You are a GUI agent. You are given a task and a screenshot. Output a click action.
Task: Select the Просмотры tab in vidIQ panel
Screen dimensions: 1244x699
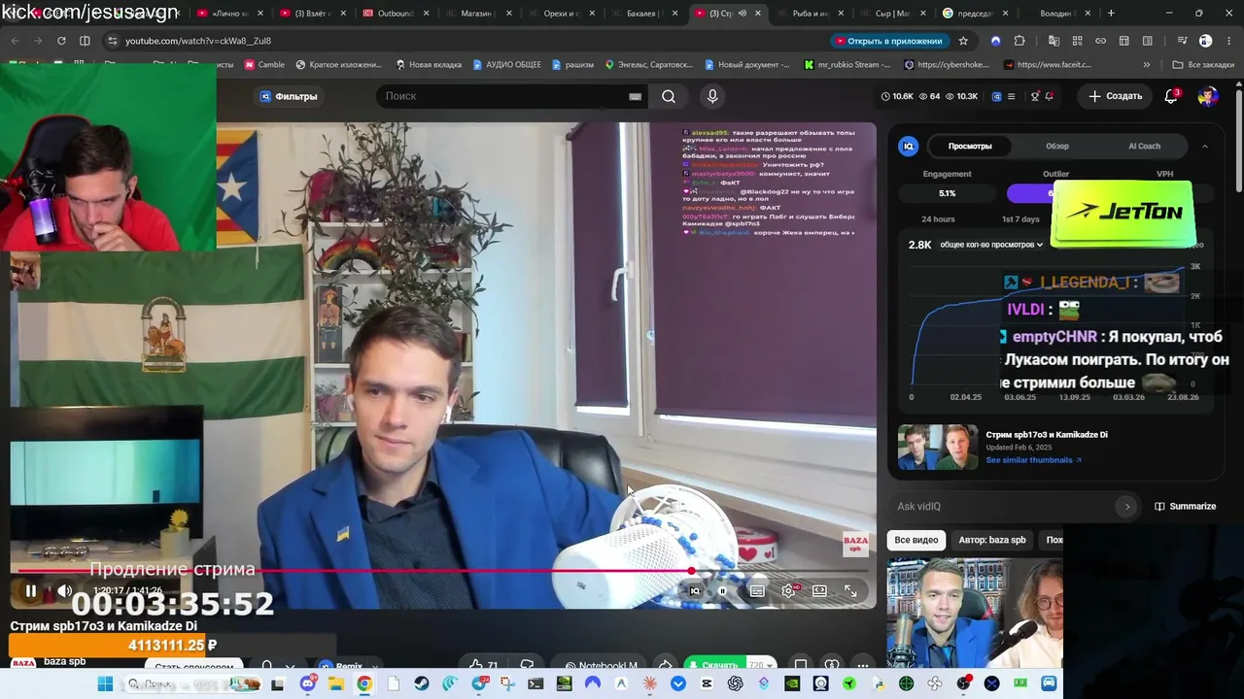coord(970,146)
